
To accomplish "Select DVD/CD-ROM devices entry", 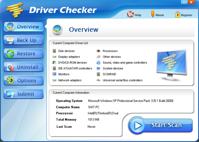I will pyautogui.click(x=72, y=62).
